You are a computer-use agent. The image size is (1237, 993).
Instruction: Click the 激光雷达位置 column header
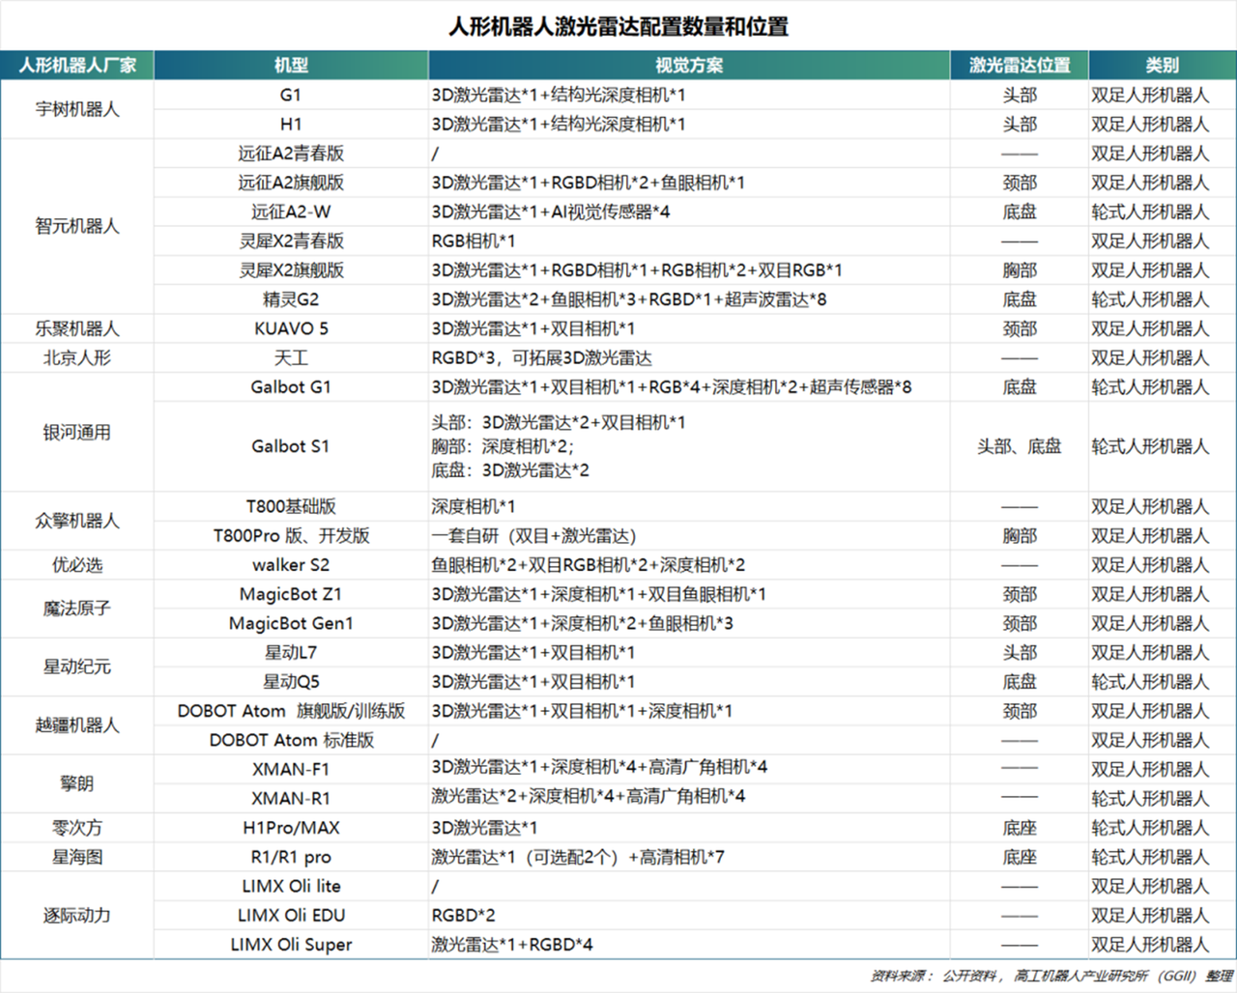[x=1021, y=66]
